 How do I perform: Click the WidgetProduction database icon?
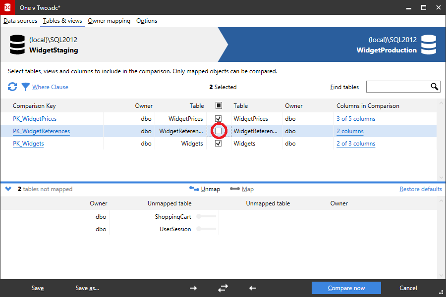click(429, 44)
